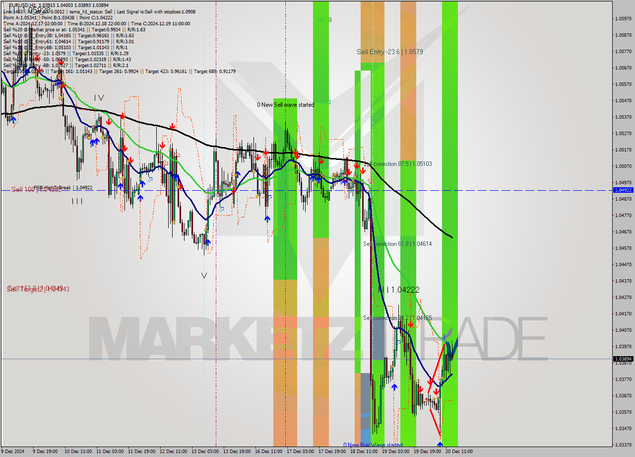The image size is (635, 457).
Task: Click the '19 Dec 19:00' time axis label
Action: click(x=428, y=452)
